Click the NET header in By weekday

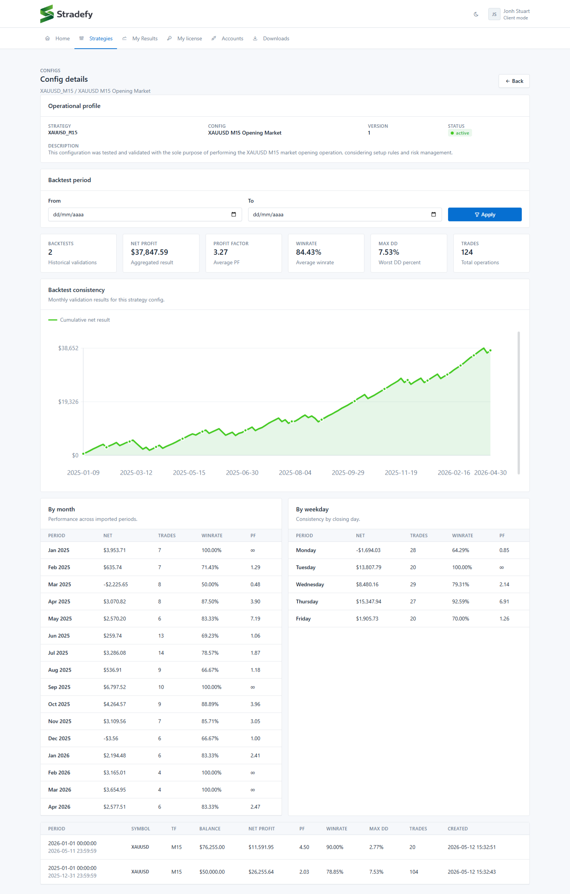click(360, 536)
